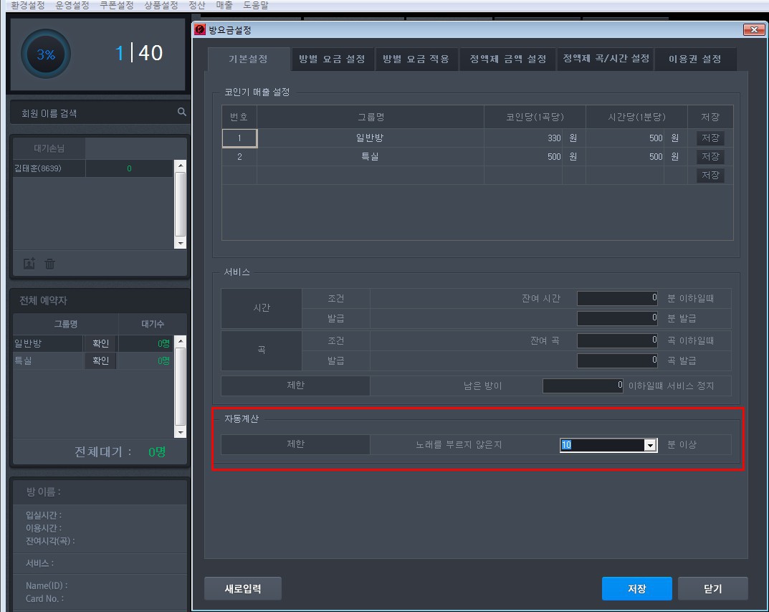Click the member search magnifier icon
Viewport: 769px width, 612px height.
click(181, 112)
